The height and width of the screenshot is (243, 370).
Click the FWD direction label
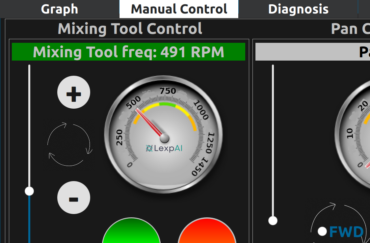pyautogui.click(x=346, y=232)
